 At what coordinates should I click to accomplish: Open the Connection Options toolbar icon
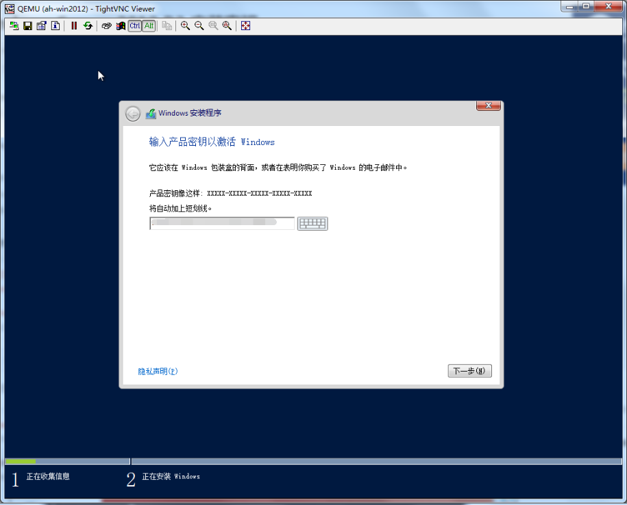click(41, 26)
